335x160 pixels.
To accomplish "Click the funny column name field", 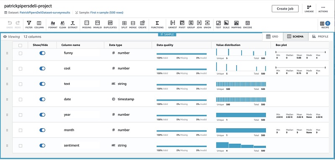I will pos(81,53).
